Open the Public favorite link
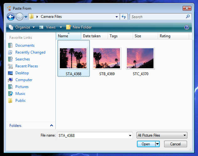This screenshot has width=198, height=156. tap(20, 101)
